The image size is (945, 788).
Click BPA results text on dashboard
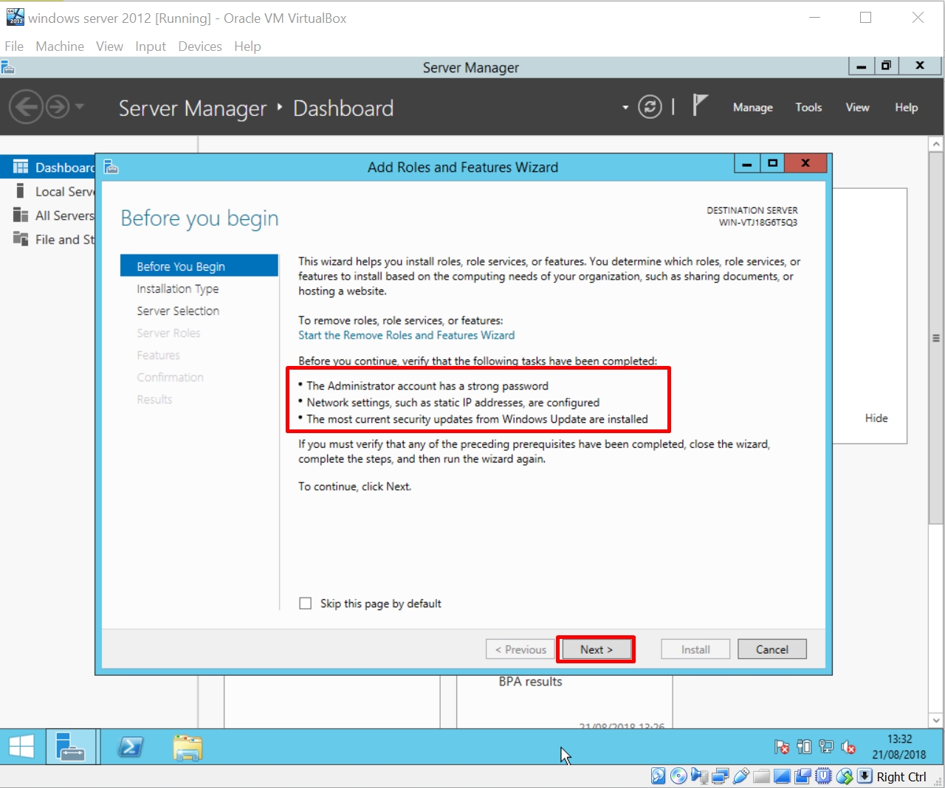(530, 682)
